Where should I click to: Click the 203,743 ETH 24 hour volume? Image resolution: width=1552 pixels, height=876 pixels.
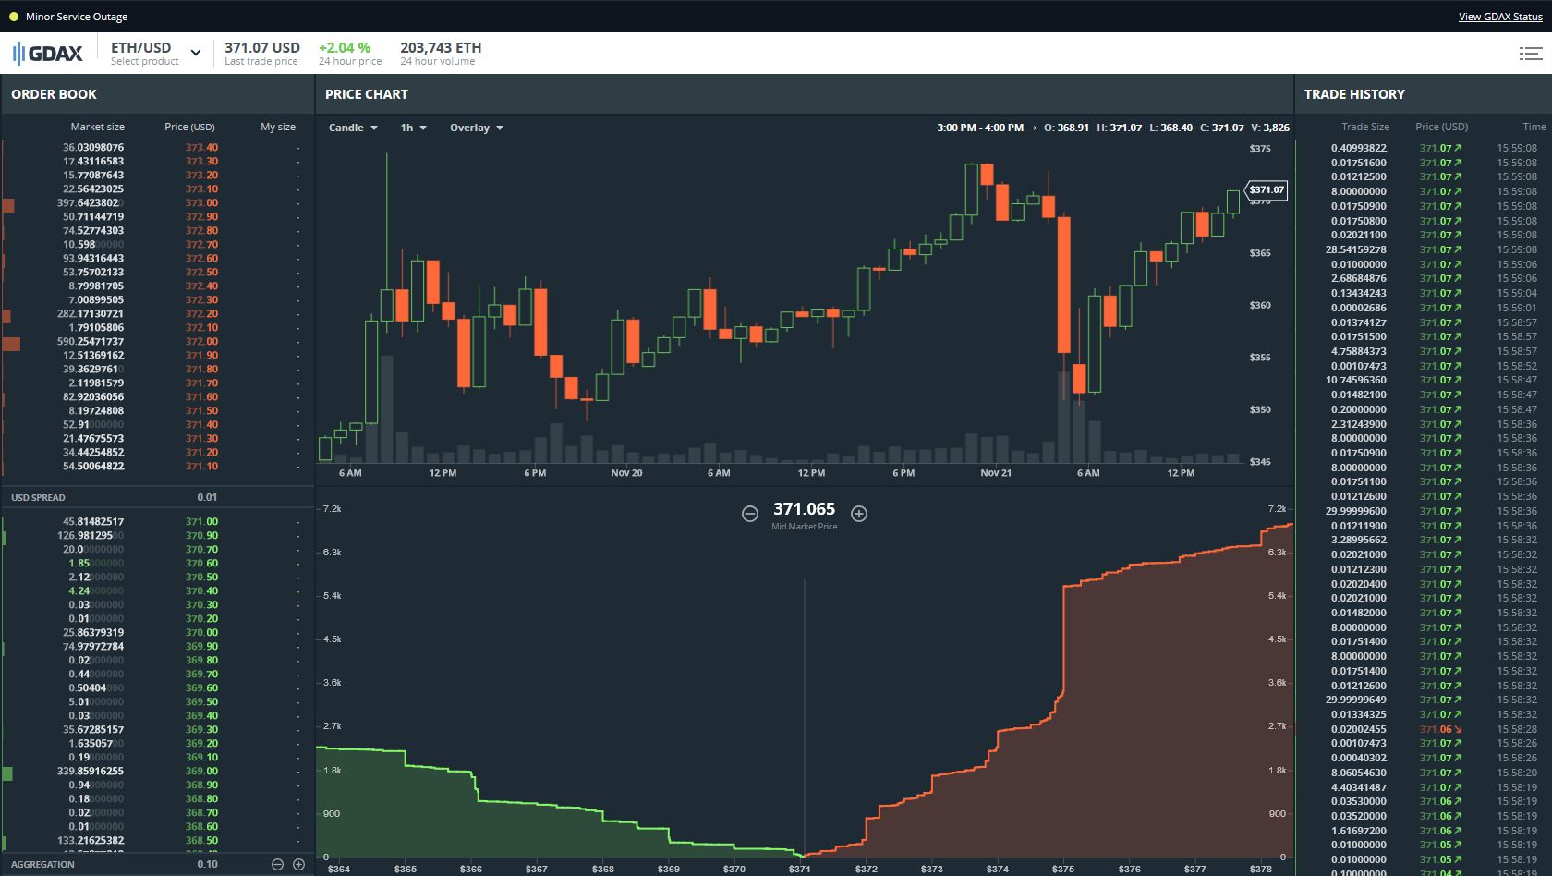441,47
